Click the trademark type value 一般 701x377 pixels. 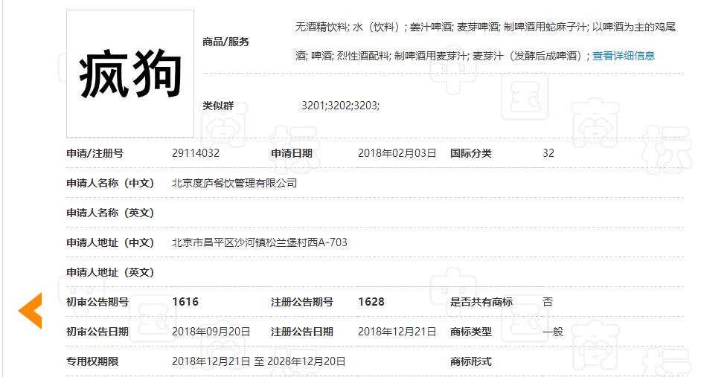(553, 332)
